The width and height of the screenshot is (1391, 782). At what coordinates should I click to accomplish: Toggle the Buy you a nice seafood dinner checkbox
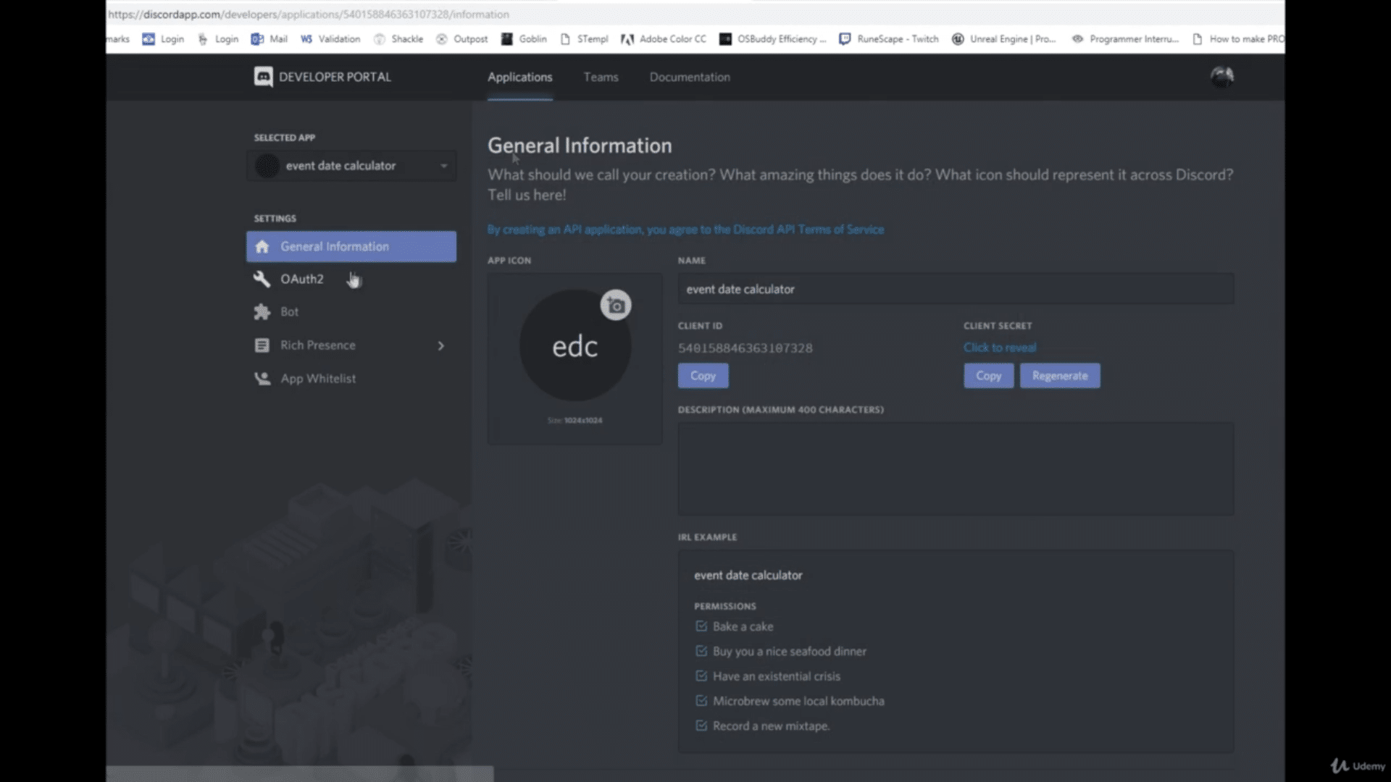(701, 650)
